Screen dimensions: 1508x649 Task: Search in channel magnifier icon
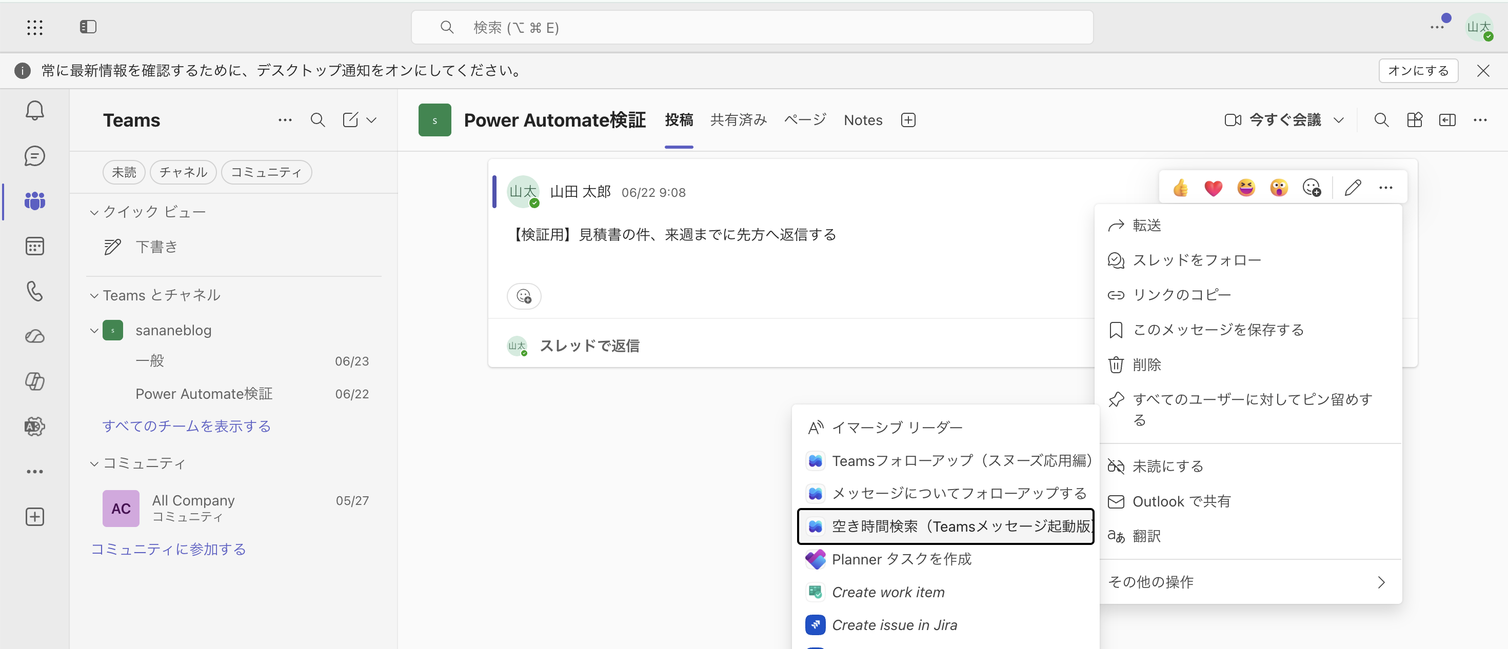coord(1381,120)
